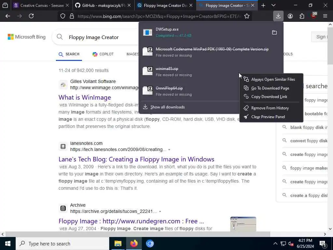The height and width of the screenshot is (250, 333).
Task: Expand the archive.org URL dropdown arrow
Action: click(x=160, y=212)
